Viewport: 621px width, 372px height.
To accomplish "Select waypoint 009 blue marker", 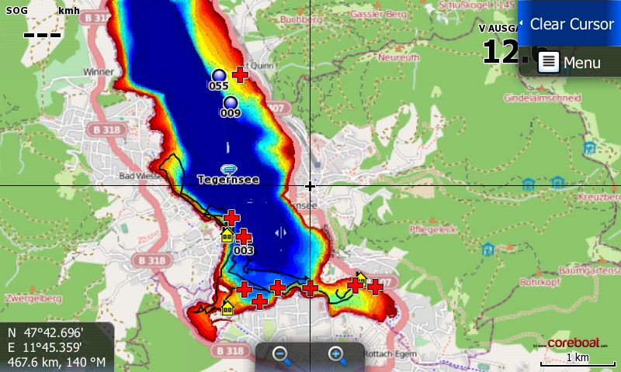I will (x=230, y=102).
